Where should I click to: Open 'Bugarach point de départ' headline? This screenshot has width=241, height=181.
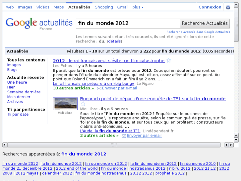coord(153,99)
